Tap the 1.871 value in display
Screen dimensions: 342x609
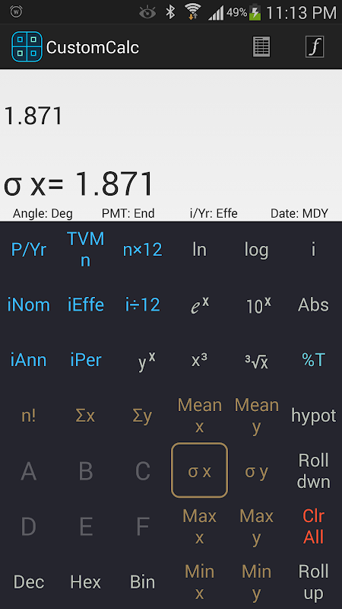click(33, 116)
